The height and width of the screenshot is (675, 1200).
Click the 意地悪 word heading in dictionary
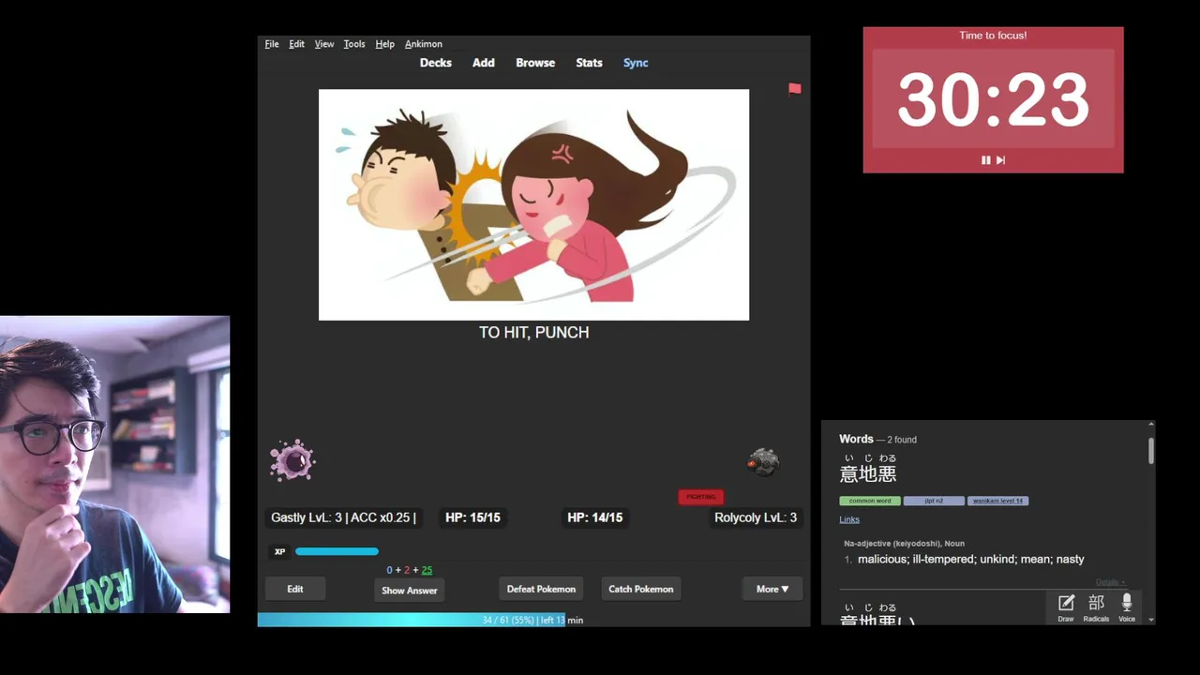(x=868, y=473)
